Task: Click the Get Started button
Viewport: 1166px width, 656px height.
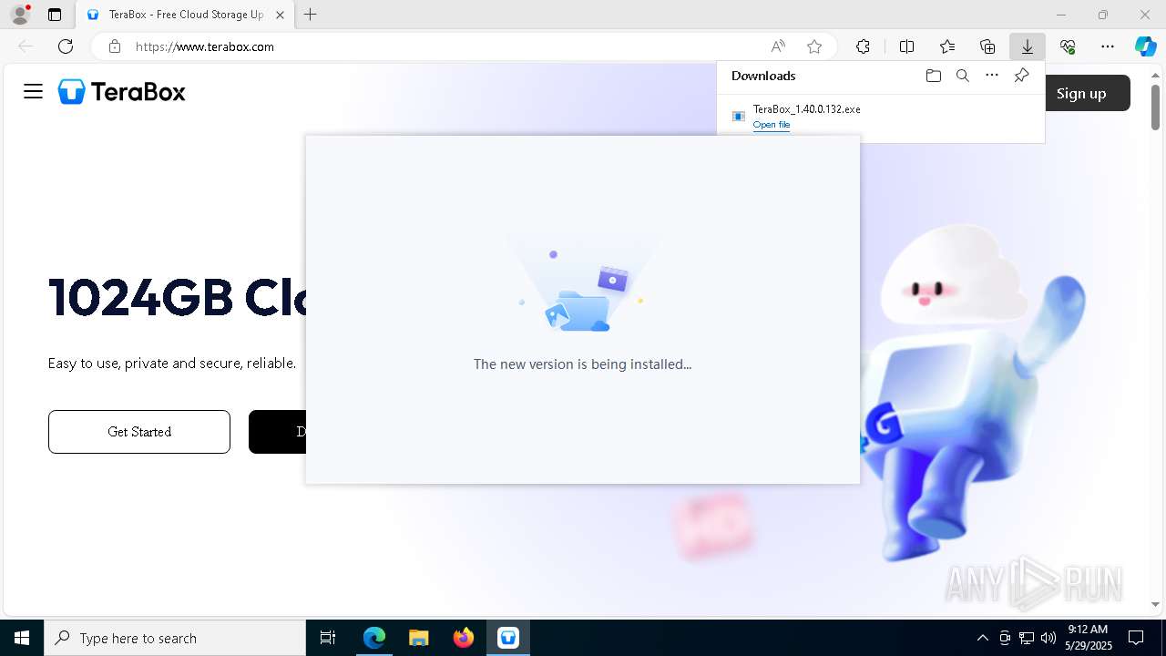Action: tap(139, 432)
